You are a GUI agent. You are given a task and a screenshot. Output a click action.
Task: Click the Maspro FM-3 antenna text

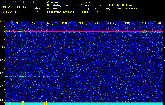[x=89, y=12]
